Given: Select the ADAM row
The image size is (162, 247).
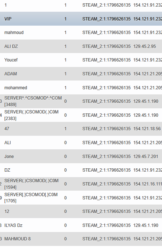Looking at the screenshot, I should point(81,74).
